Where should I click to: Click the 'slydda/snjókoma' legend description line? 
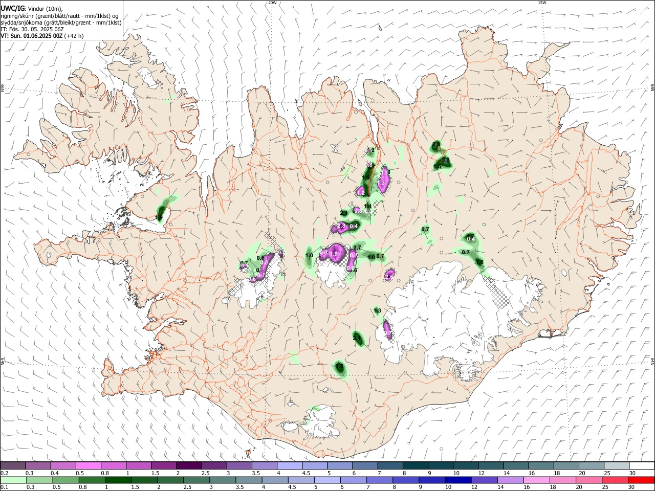61,22
